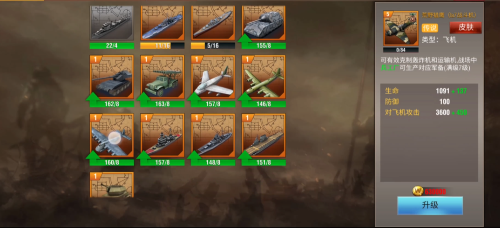The image size is (500, 228).
Task: Select the aircraft carrier card showing 151/8
Action: [x=264, y=136]
